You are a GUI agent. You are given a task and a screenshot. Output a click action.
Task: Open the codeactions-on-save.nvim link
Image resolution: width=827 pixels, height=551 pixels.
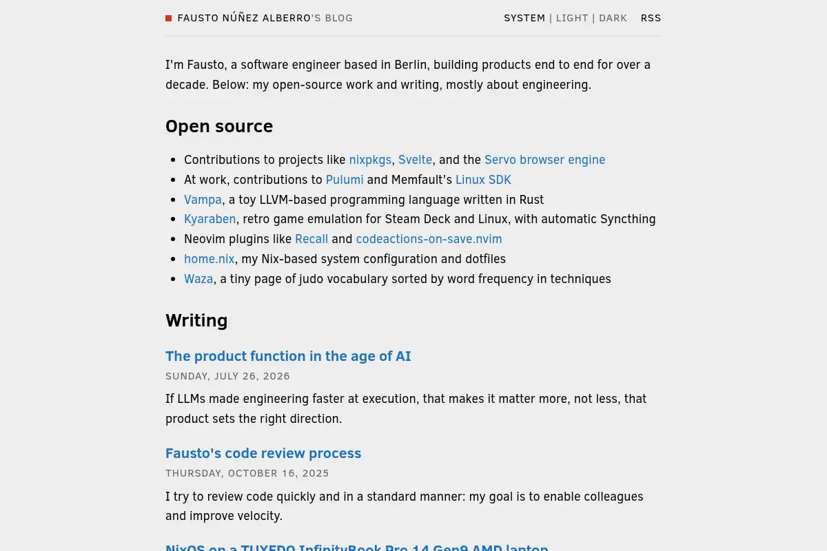(x=429, y=239)
